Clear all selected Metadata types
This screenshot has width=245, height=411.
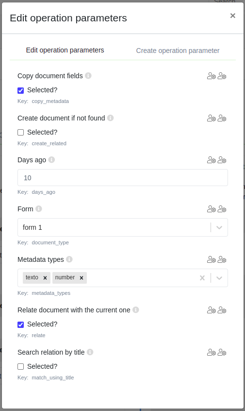[x=202, y=278]
